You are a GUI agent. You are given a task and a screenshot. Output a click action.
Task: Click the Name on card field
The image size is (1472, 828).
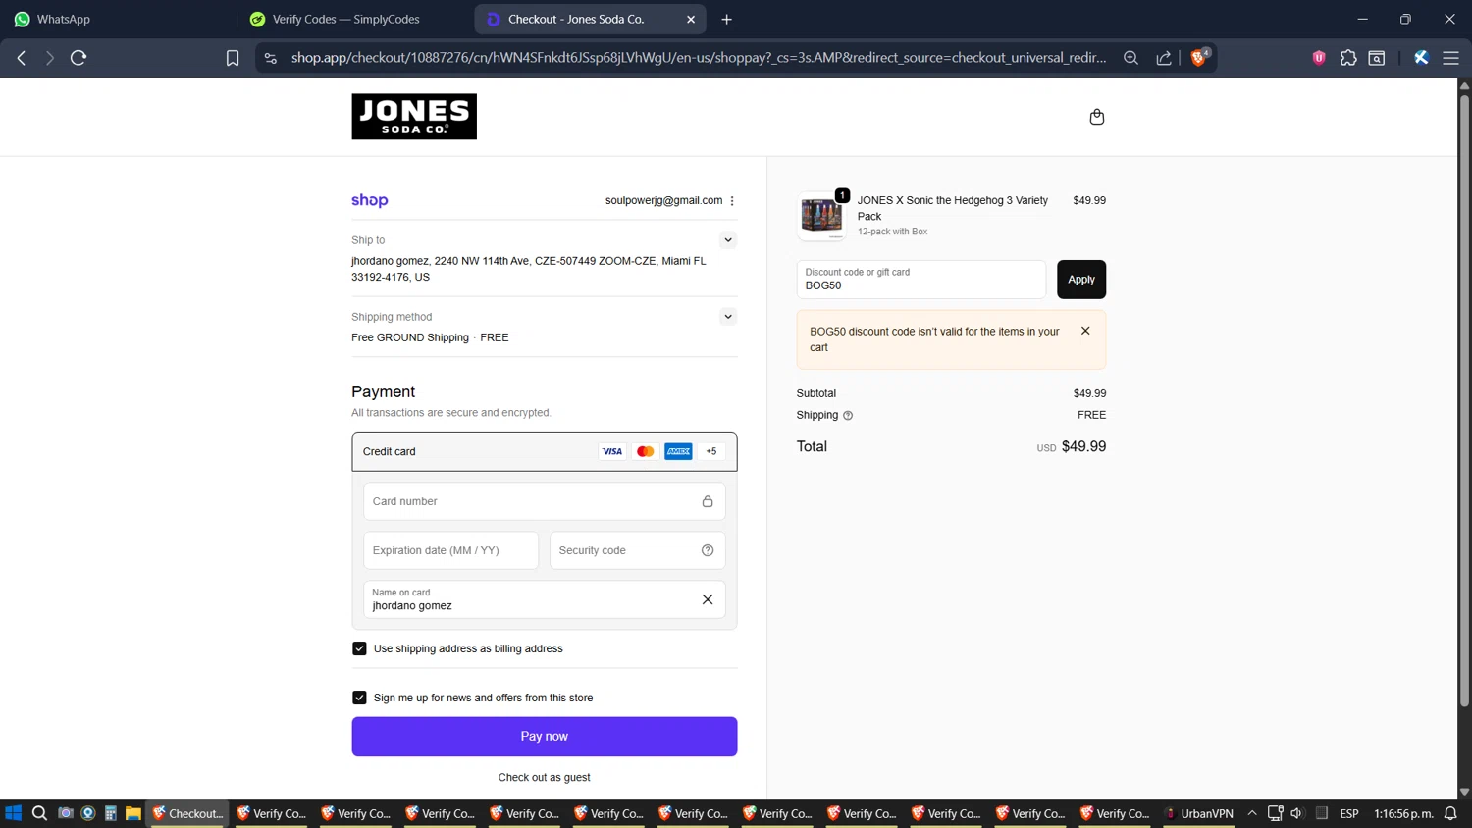(x=545, y=599)
